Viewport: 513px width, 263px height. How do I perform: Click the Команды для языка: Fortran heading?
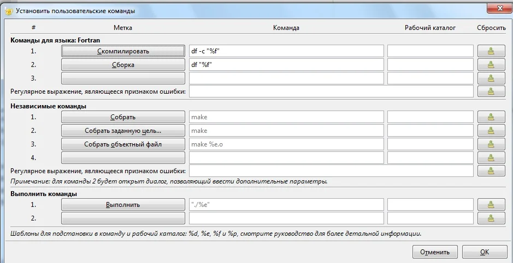(x=55, y=40)
